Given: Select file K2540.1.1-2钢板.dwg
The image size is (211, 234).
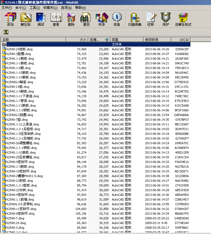Looking at the screenshot, I should [22, 110].
